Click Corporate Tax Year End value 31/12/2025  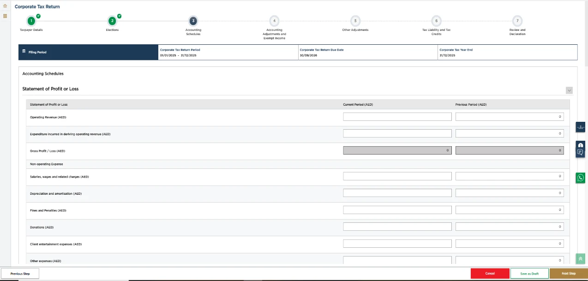pyautogui.click(x=447, y=55)
